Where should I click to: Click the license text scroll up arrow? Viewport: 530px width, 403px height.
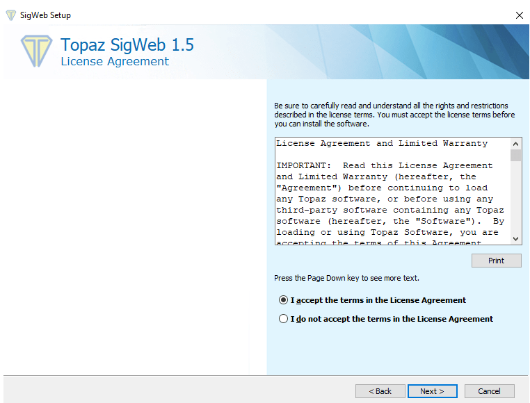tap(515, 144)
